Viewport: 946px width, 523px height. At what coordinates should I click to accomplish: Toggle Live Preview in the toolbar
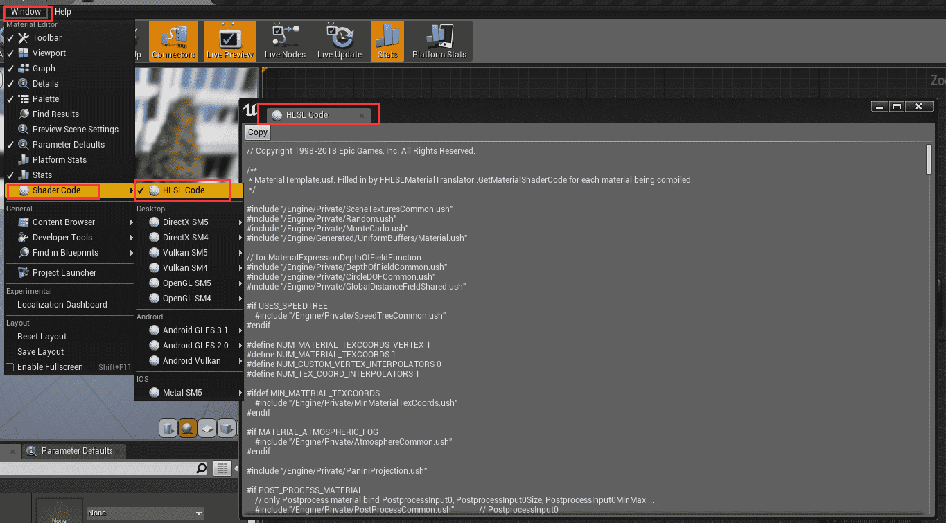coord(229,41)
